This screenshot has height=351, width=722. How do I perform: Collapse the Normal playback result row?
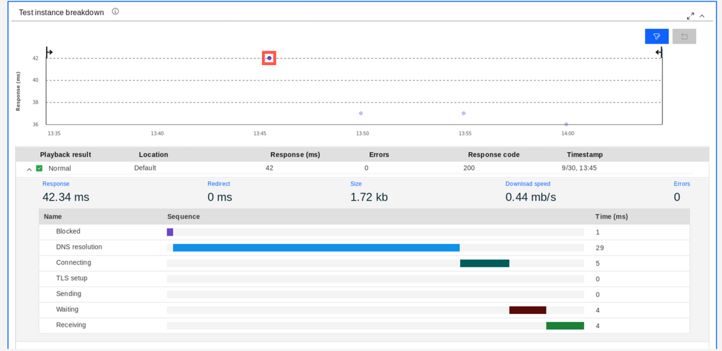pyautogui.click(x=29, y=169)
